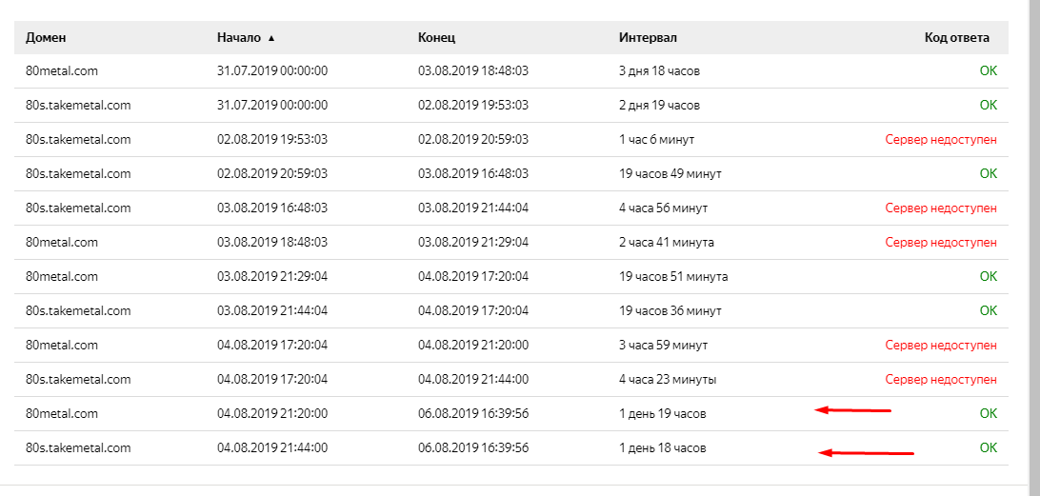This screenshot has height=496, width=1040.
Task: Sort table by Конец column header
Action: pyautogui.click(x=436, y=38)
